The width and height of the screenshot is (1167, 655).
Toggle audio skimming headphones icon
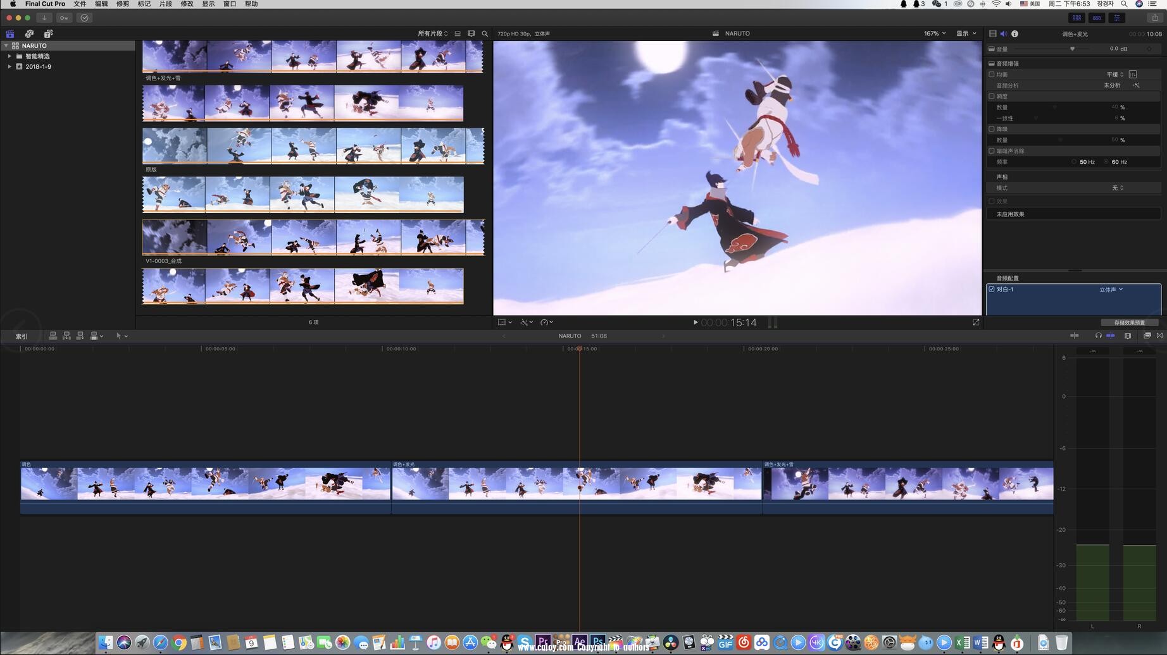tap(1099, 336)
